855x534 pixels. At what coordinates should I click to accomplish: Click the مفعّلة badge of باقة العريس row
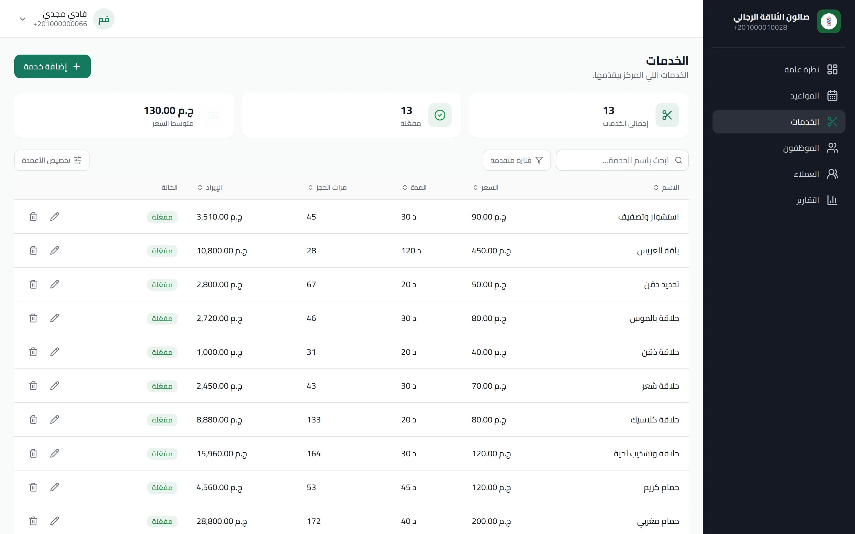pos(162,251)
